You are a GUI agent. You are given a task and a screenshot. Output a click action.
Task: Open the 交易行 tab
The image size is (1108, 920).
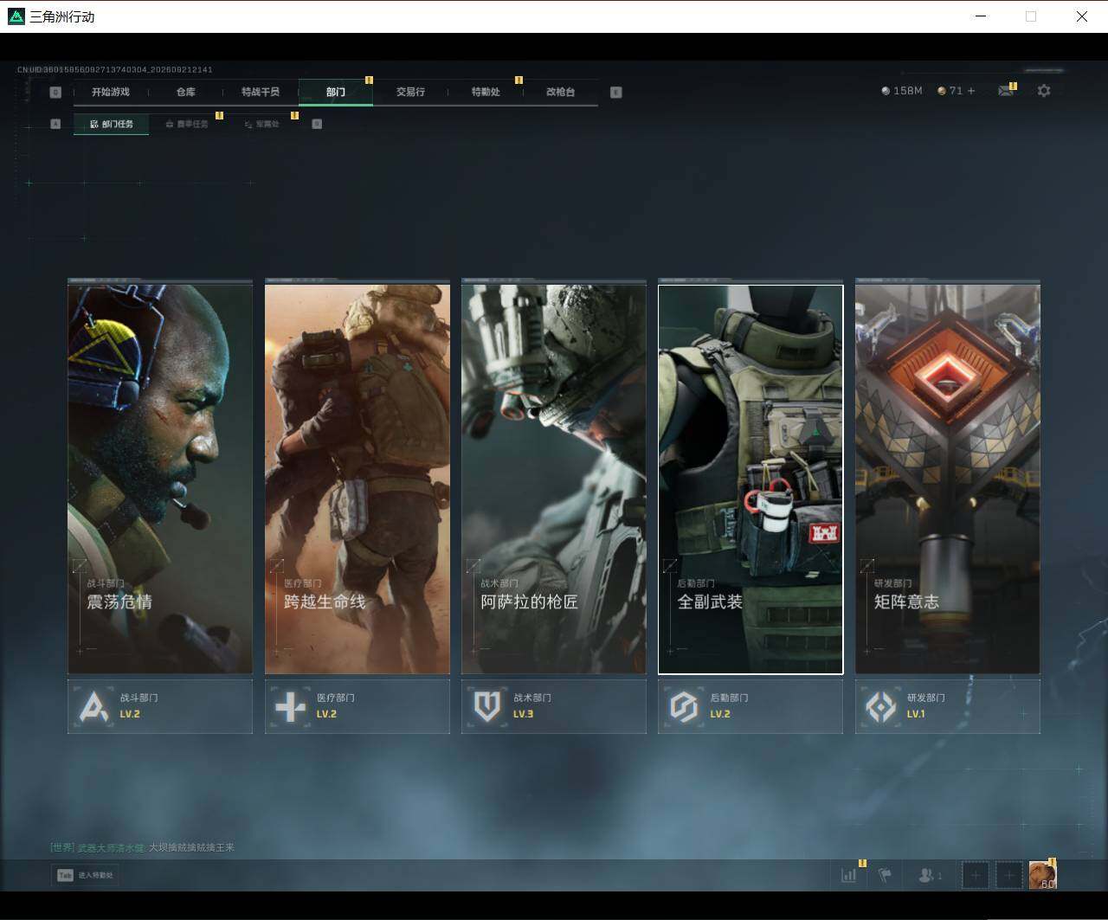point(410,92)
